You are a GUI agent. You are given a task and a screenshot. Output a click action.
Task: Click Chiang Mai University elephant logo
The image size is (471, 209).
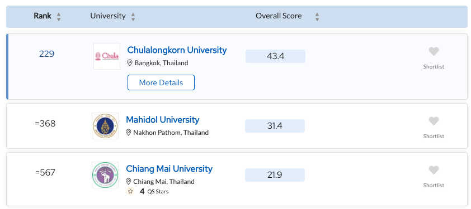pyautogui.click(x=105, y=175)
